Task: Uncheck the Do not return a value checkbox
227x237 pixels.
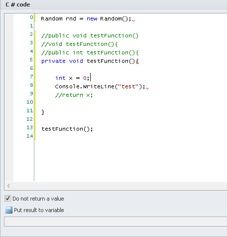Action: pyautogui.click(x=7, y=199)
